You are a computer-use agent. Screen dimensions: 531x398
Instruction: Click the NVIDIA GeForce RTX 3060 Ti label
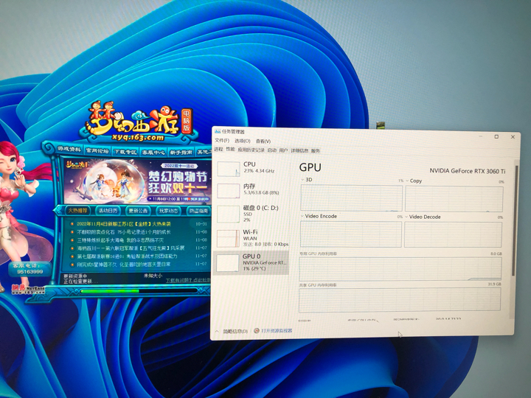[x=468, y=171]
